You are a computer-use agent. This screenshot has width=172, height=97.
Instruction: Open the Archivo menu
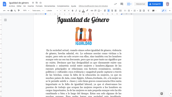(12, 6)
